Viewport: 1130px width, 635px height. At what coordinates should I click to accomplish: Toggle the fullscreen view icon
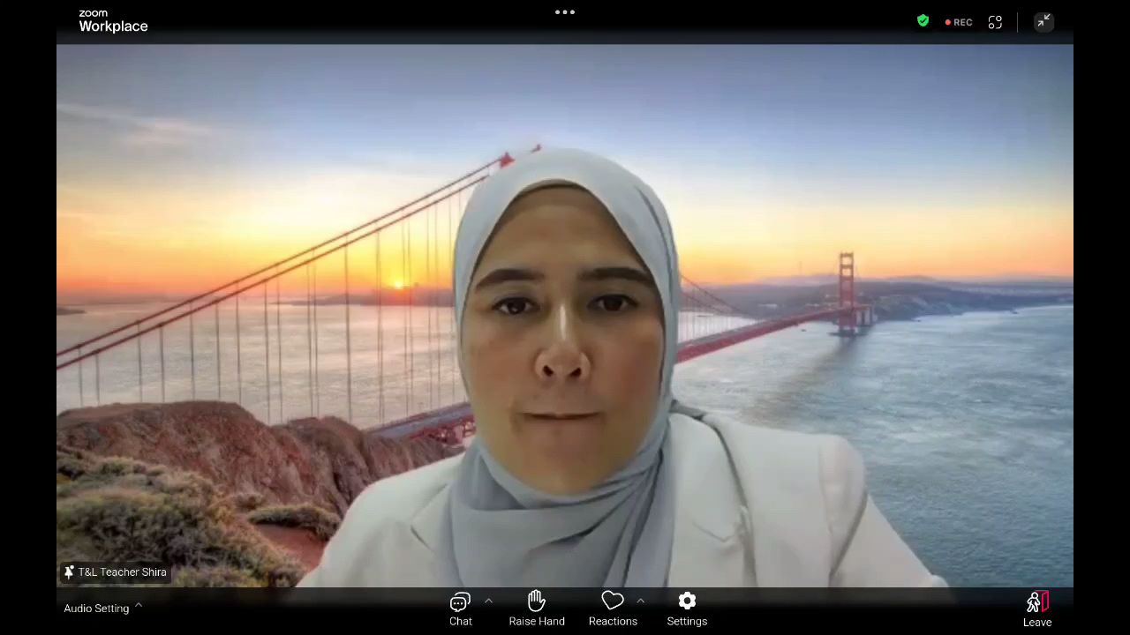[x=995, y=22]
